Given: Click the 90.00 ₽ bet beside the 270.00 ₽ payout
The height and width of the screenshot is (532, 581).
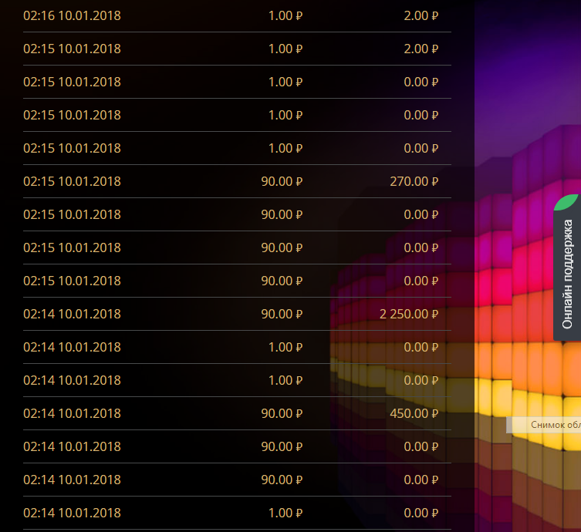Looking at the screenshot, I should pos(282,181).
